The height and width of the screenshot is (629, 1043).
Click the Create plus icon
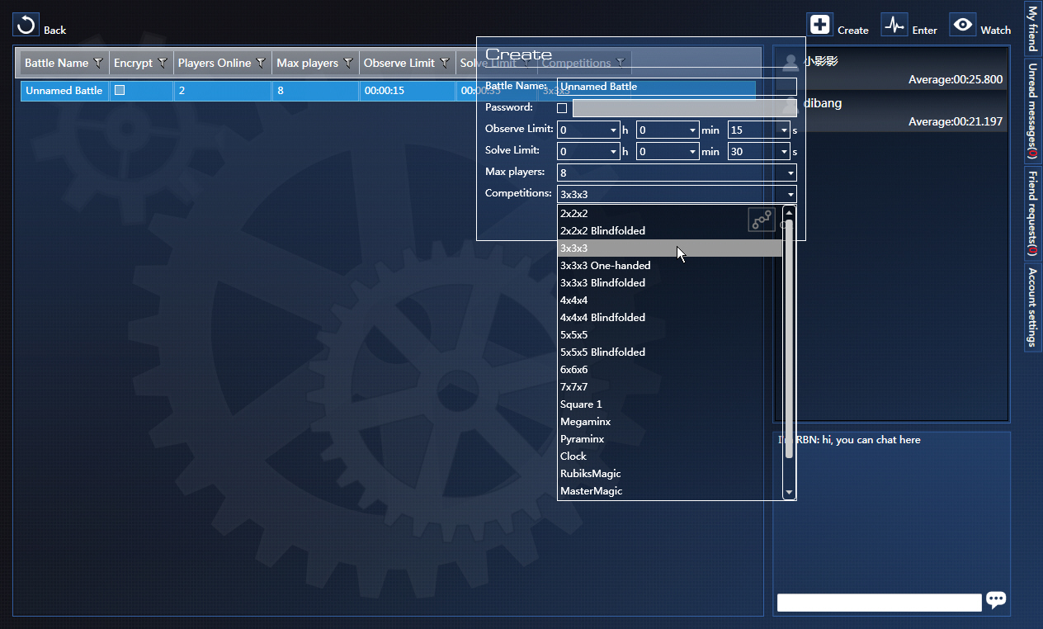point(819,25)
